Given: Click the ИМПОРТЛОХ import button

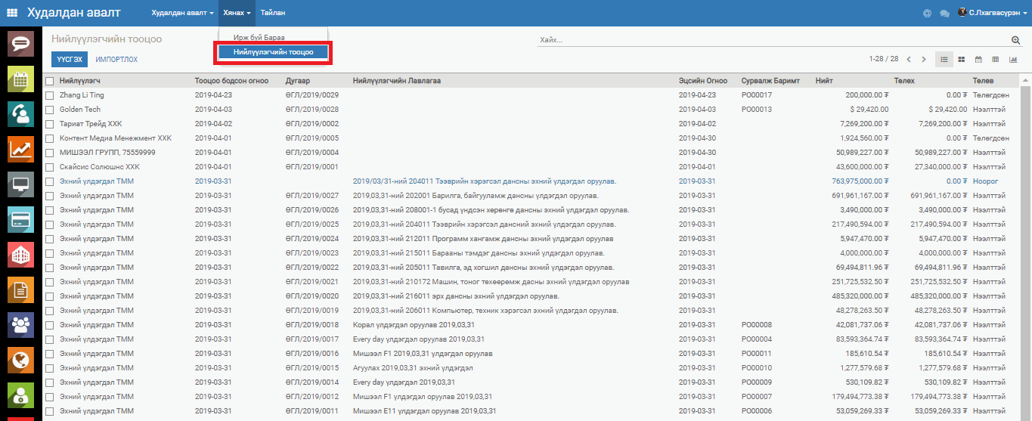Looking at the screenshot, I should [116, 60].
